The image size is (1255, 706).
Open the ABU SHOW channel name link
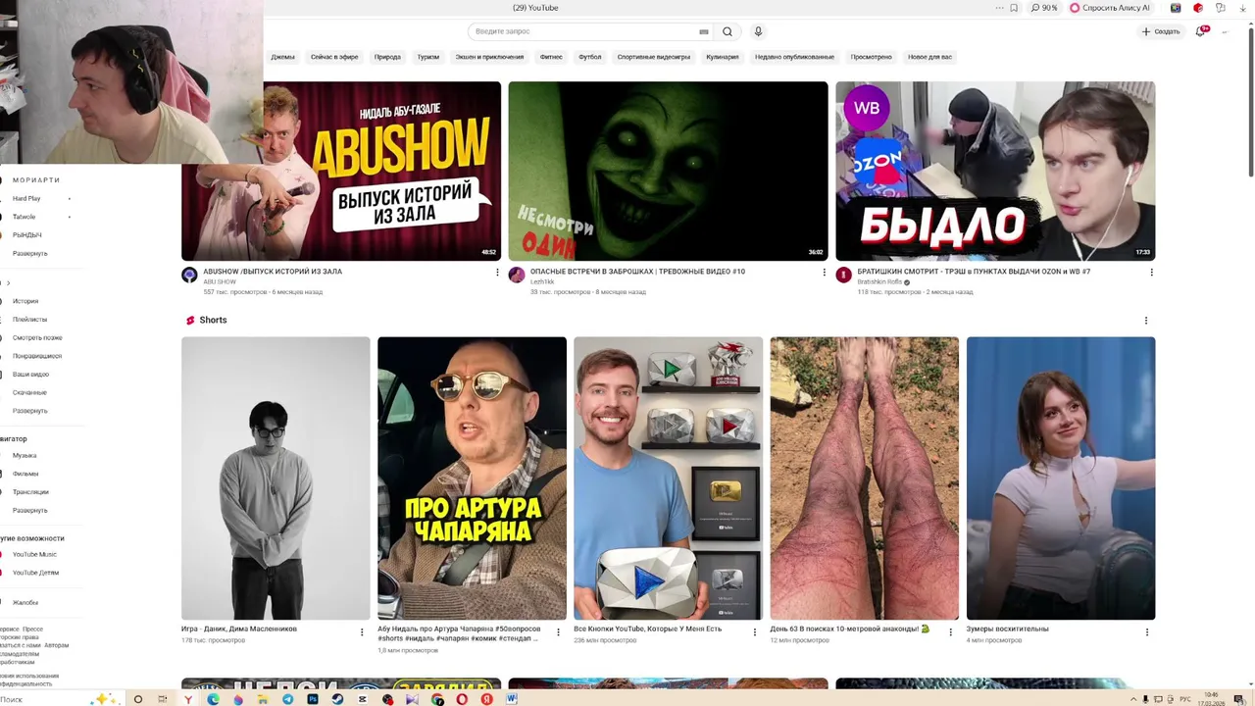pos(220,281)
